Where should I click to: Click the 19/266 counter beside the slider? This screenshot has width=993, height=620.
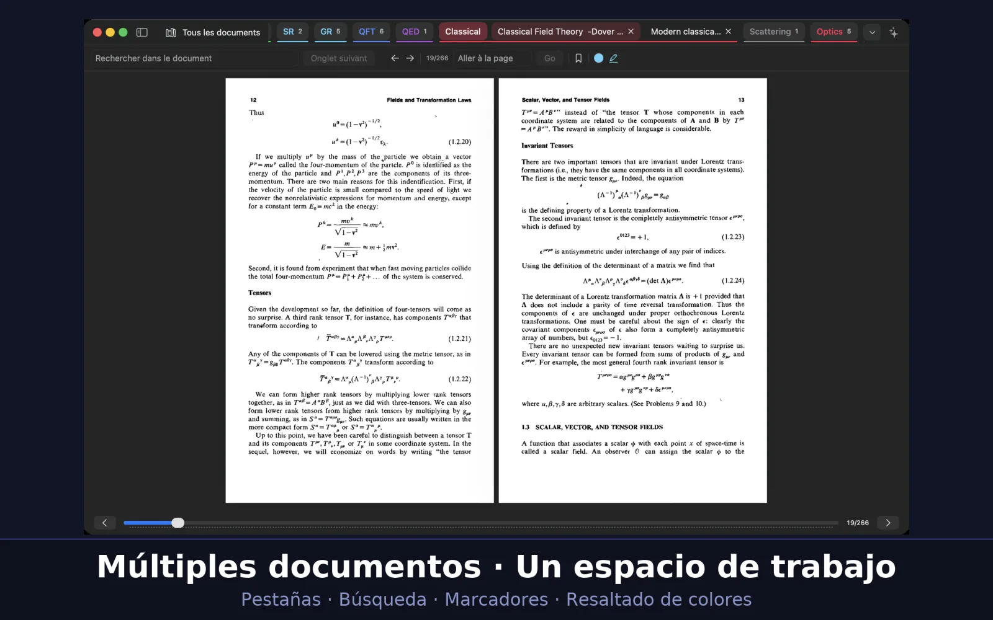point(858,523)
